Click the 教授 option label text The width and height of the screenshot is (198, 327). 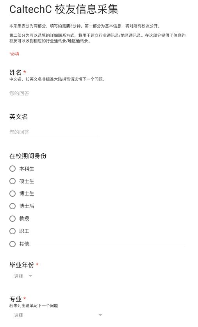(24, 219)
